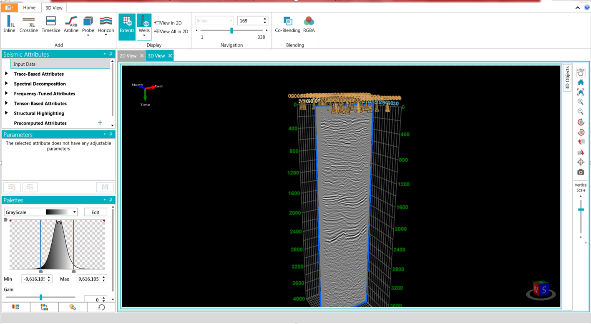The width and height of the screenshot is (591, 324).
Task: Open the 3D Objects side tab
Action: click(x=567, y=78)
